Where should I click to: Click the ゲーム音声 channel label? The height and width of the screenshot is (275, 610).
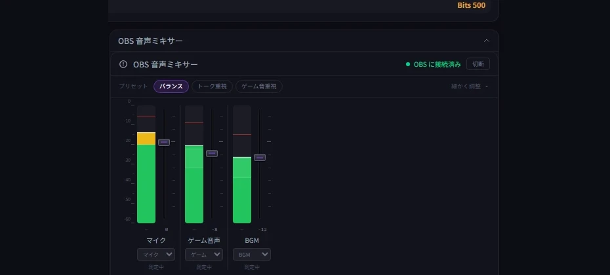coord(204,240)
